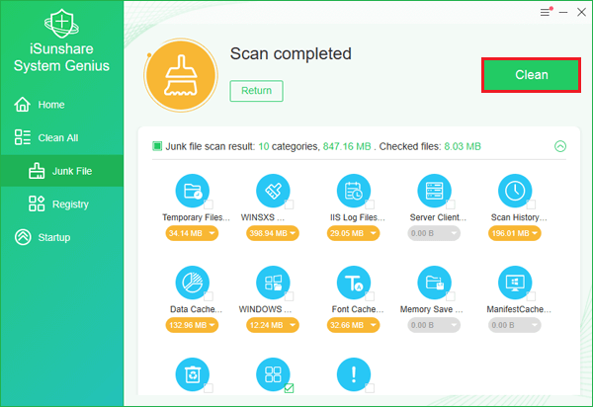This screenshot has height=407, width=593.
Task: Click the iSunshare shield logo
Action: pos(61,24)
